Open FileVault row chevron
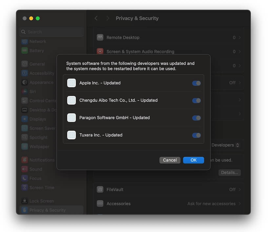 pyautogui.click(x=240, y=189)
